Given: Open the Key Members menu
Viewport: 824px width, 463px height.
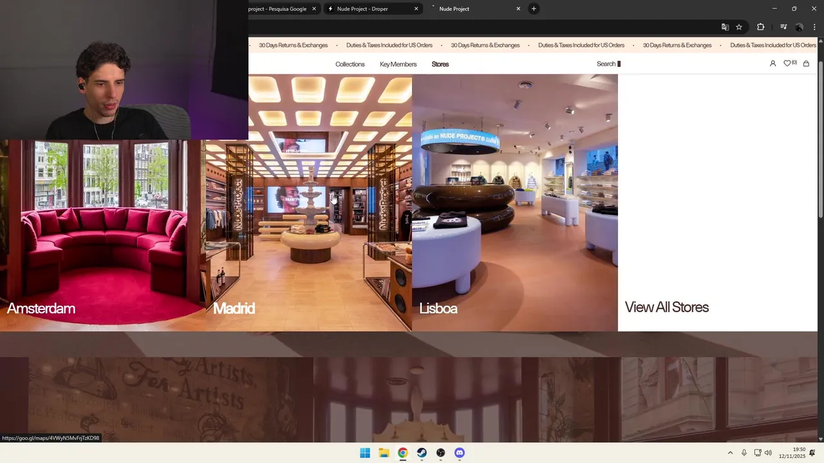Looking at the screenshot, I should 398,64.
